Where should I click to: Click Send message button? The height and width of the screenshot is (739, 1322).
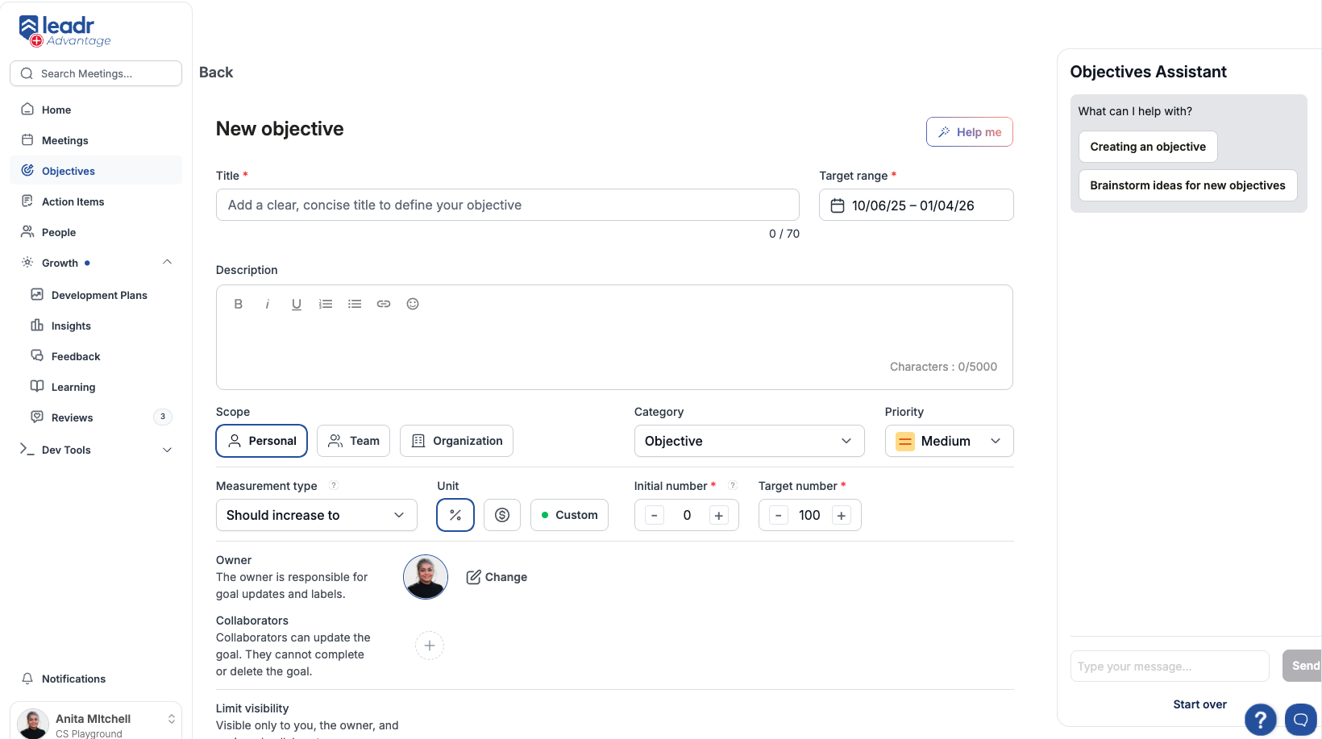[1303, 666]
